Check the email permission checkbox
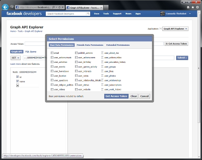Viewport: 202px width, 160px height. [x=52, y=53]
